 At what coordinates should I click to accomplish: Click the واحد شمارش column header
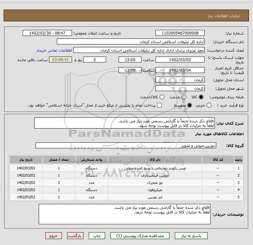pyautogui.click(x=91, y=159)
